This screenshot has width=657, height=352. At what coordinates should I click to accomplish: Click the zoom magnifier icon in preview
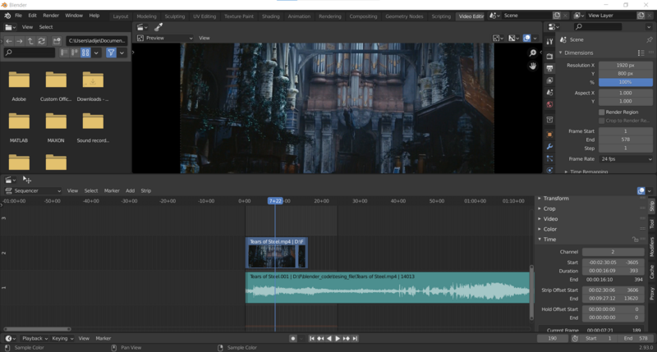(x=533, y=53)
